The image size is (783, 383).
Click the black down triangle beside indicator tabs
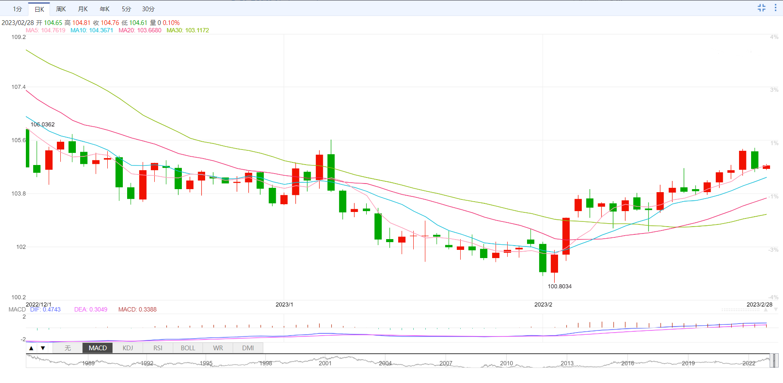(43, 348)
